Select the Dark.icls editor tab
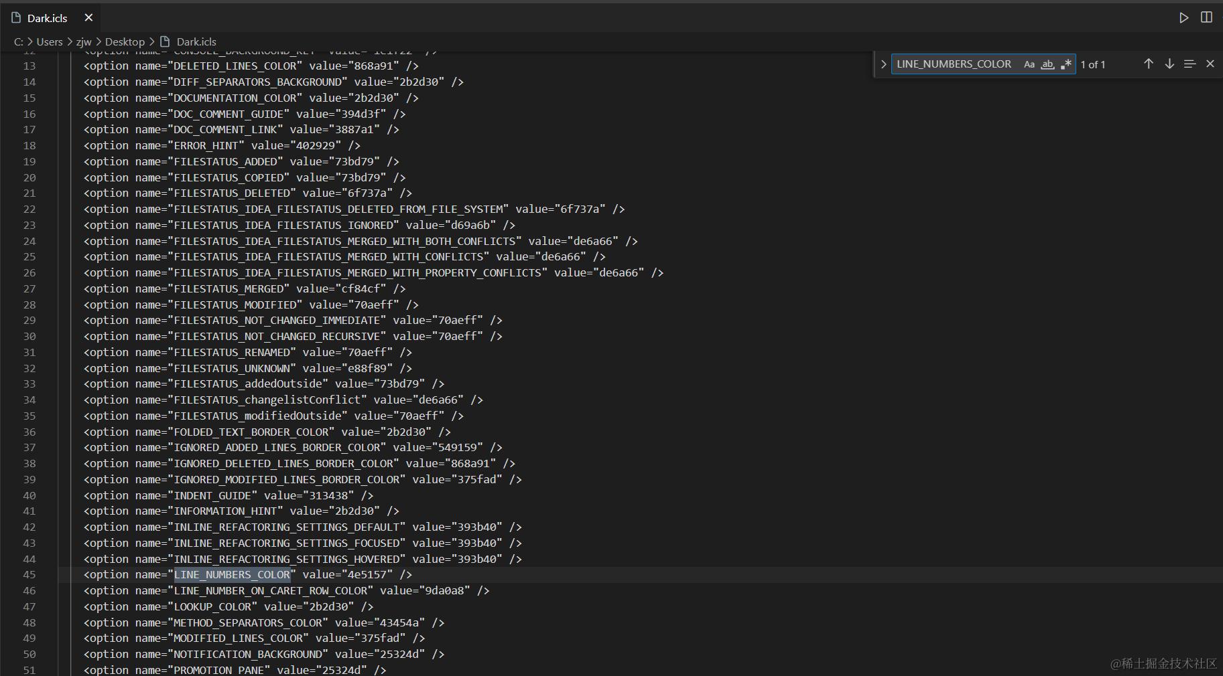Screen dimensions: 1223x676 [x=52, y=18]
